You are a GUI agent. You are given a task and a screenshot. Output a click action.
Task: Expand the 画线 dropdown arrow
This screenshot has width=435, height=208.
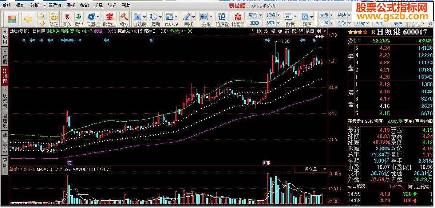coord(193,17)
